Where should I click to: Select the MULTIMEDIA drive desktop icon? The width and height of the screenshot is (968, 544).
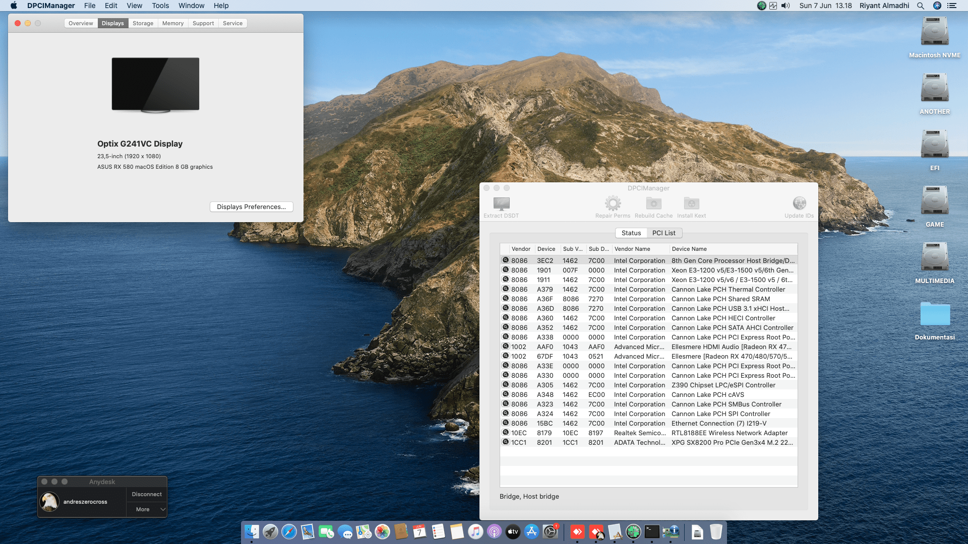click(x=935, y=257)
